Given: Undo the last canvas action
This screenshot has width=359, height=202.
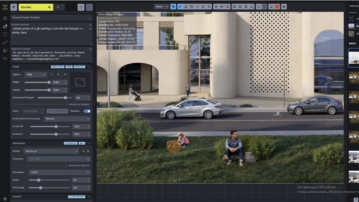Looking at the screenshot, I should 259,7.
